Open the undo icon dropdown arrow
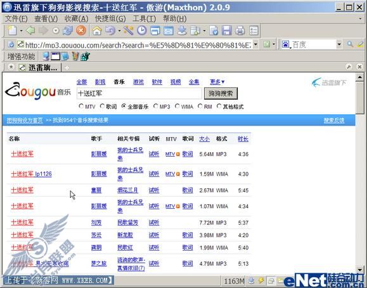 119,30
